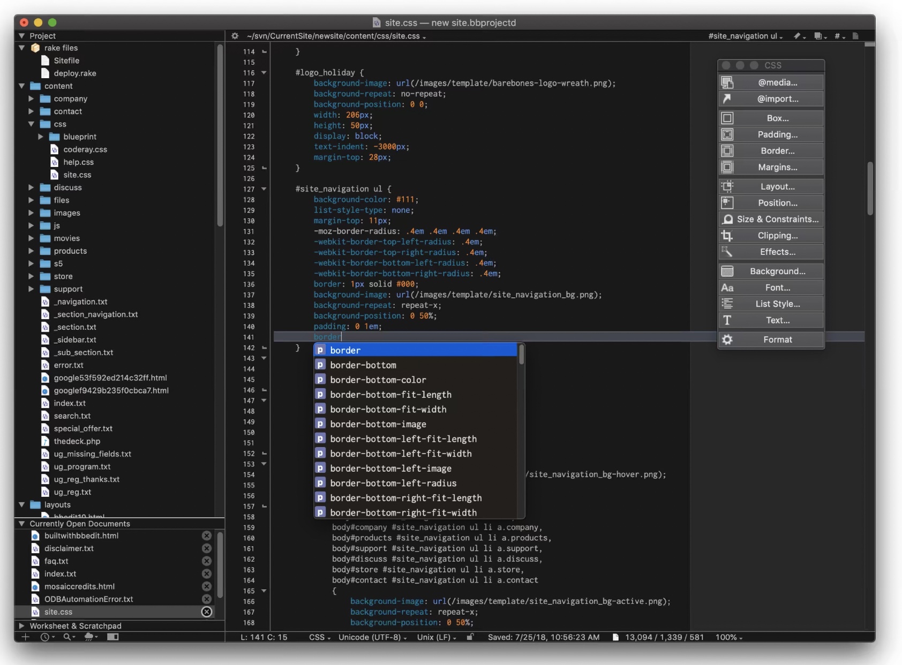
Task: Click the autocomplete list scrollbar
Action: point(521,356)
